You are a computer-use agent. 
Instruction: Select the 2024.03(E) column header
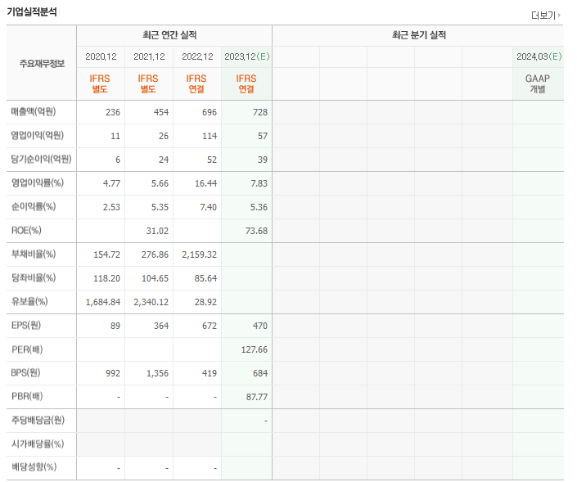pos(539,56)
